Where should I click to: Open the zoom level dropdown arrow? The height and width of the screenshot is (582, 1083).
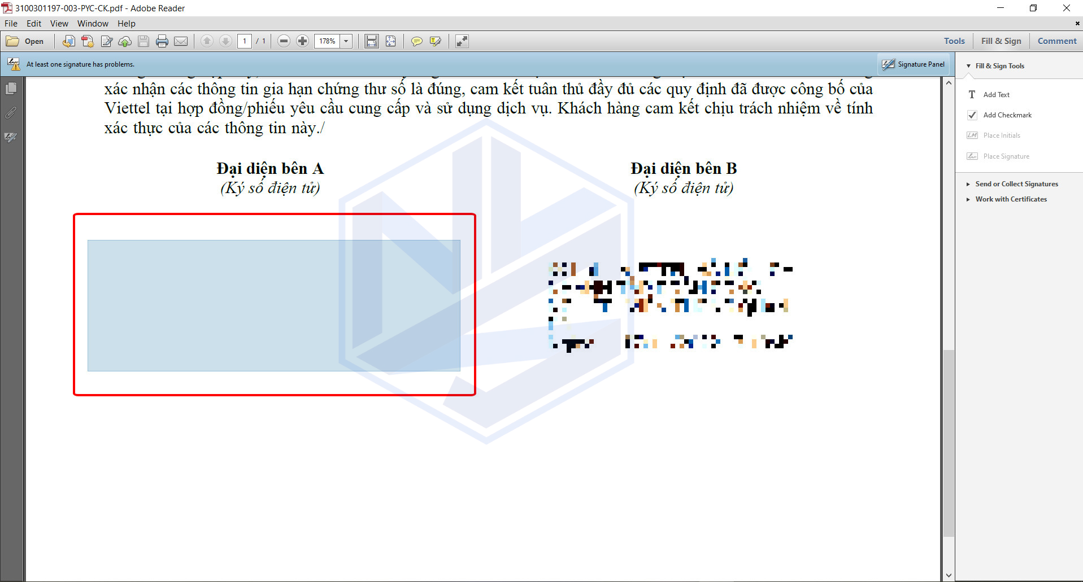[x=346, y=41]
